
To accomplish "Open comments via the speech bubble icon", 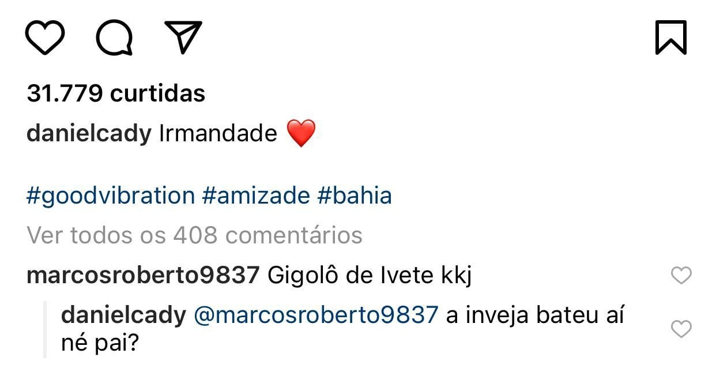I will coord(114,37).
